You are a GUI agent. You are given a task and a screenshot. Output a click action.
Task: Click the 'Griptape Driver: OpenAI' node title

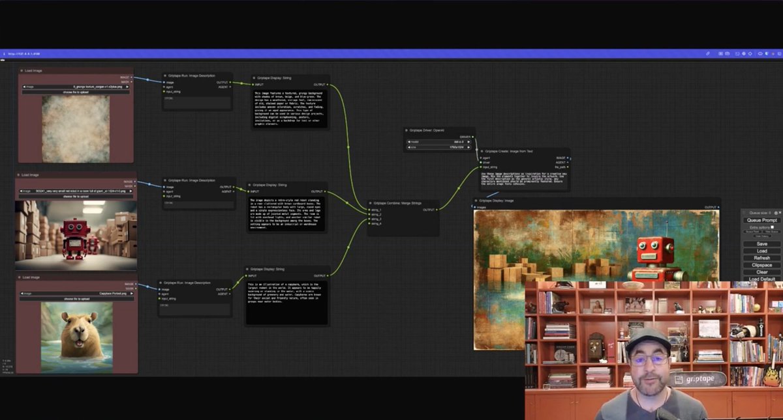[427, 130]
